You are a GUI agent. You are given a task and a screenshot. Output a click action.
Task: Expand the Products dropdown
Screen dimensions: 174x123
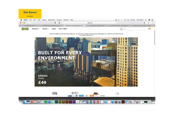click(36, 29)
